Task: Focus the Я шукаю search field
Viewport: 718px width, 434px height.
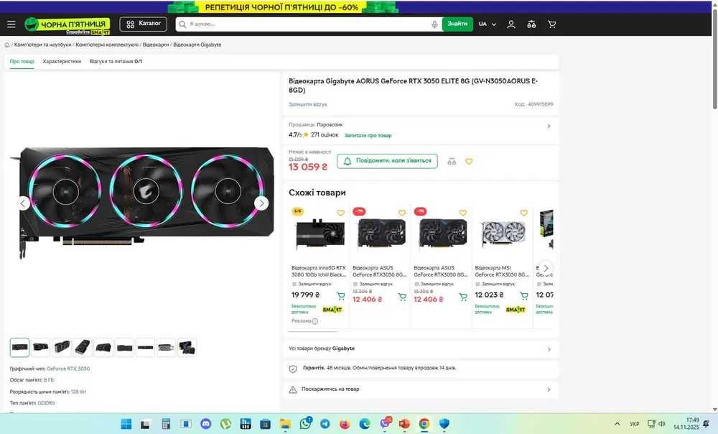Action: [304, 24]
